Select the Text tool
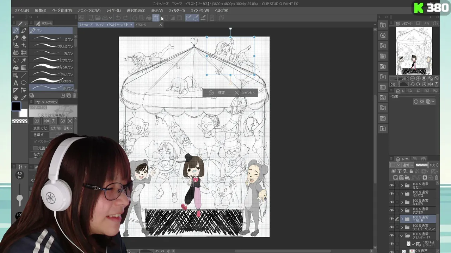Screen dimensions: 451x253 [16, 83]
